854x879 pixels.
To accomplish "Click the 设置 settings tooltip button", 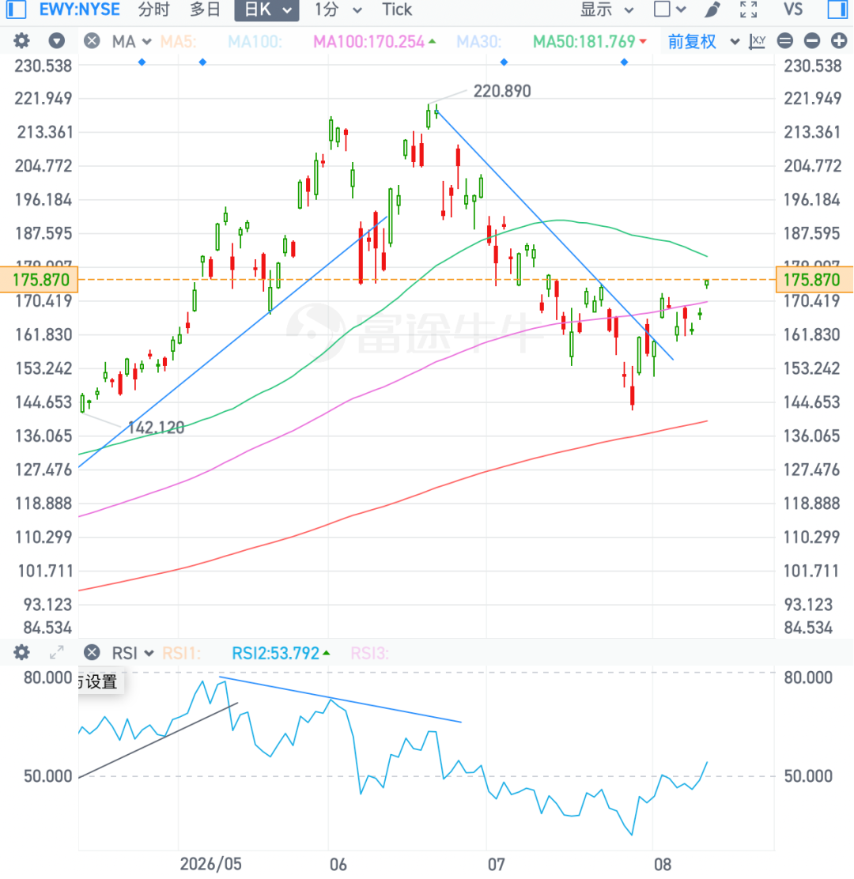I will 101,681.
